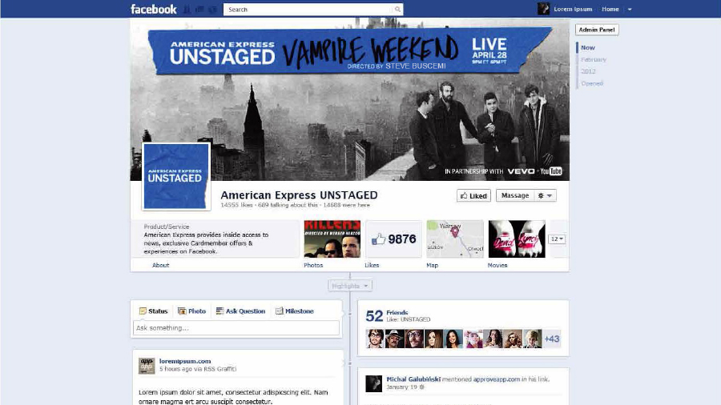Viewport: 721px width, 405px height.
Task: Expand the 12 more apps dropdown
Action: click(557, 239)
